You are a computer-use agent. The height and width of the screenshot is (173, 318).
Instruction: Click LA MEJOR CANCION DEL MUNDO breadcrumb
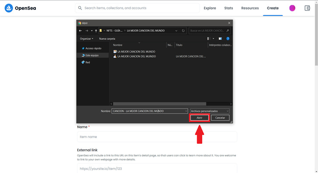point(145,31)
